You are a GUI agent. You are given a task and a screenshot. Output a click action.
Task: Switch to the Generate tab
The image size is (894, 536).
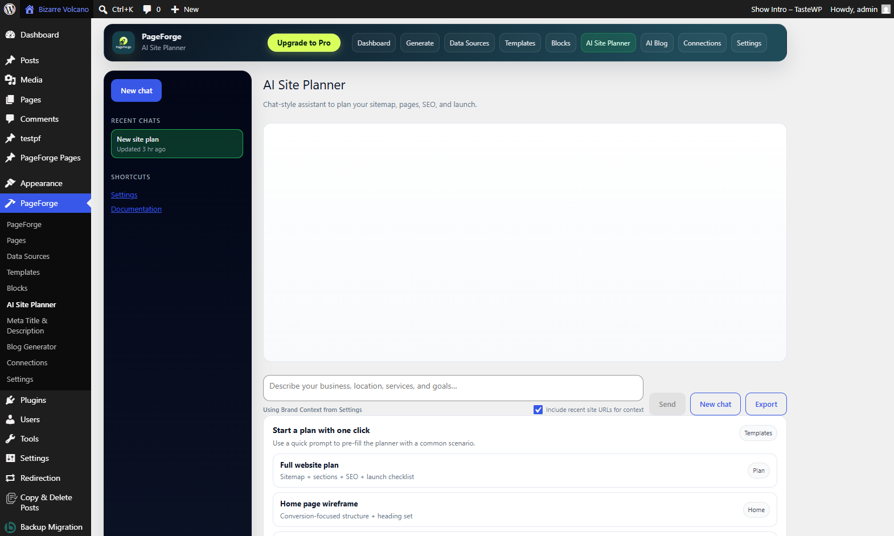click(420, 43)
